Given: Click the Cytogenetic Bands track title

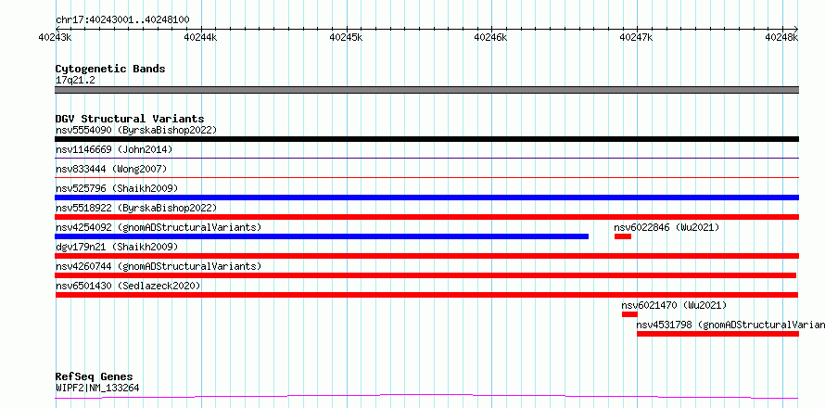Looking at the screenshot, I should (110, 69).
